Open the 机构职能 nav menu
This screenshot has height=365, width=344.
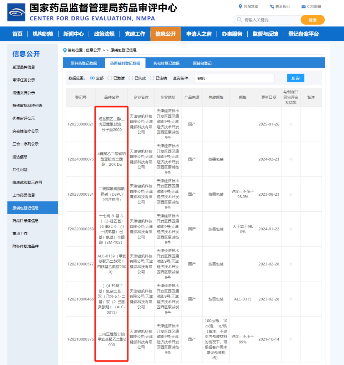click(x=43, y=34)
